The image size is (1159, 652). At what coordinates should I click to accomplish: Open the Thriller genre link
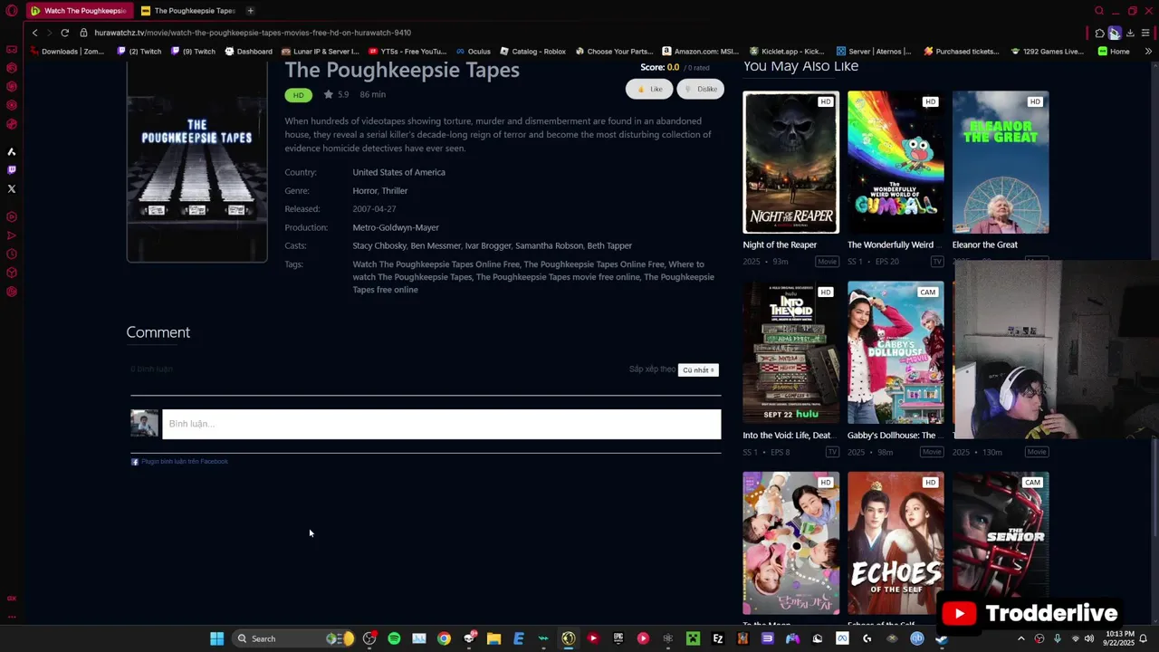point(394,190)
